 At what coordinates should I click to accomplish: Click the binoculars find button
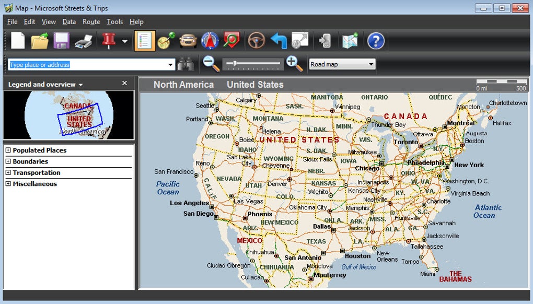tap(186, 64)
